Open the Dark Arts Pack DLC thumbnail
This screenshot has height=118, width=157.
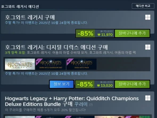click(x=82, y=64)
